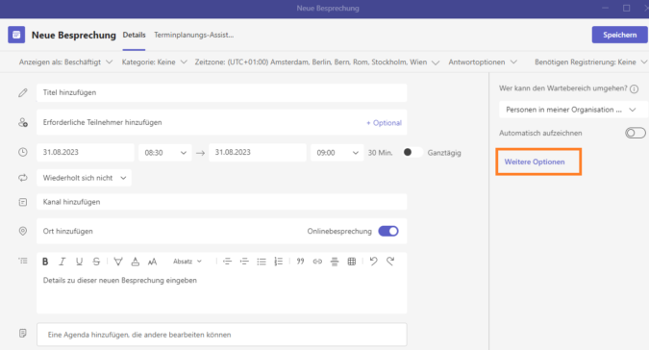The image size is (649, 350).
Task: Open the Zeitzone dropdown
Action: pos(317,62)
